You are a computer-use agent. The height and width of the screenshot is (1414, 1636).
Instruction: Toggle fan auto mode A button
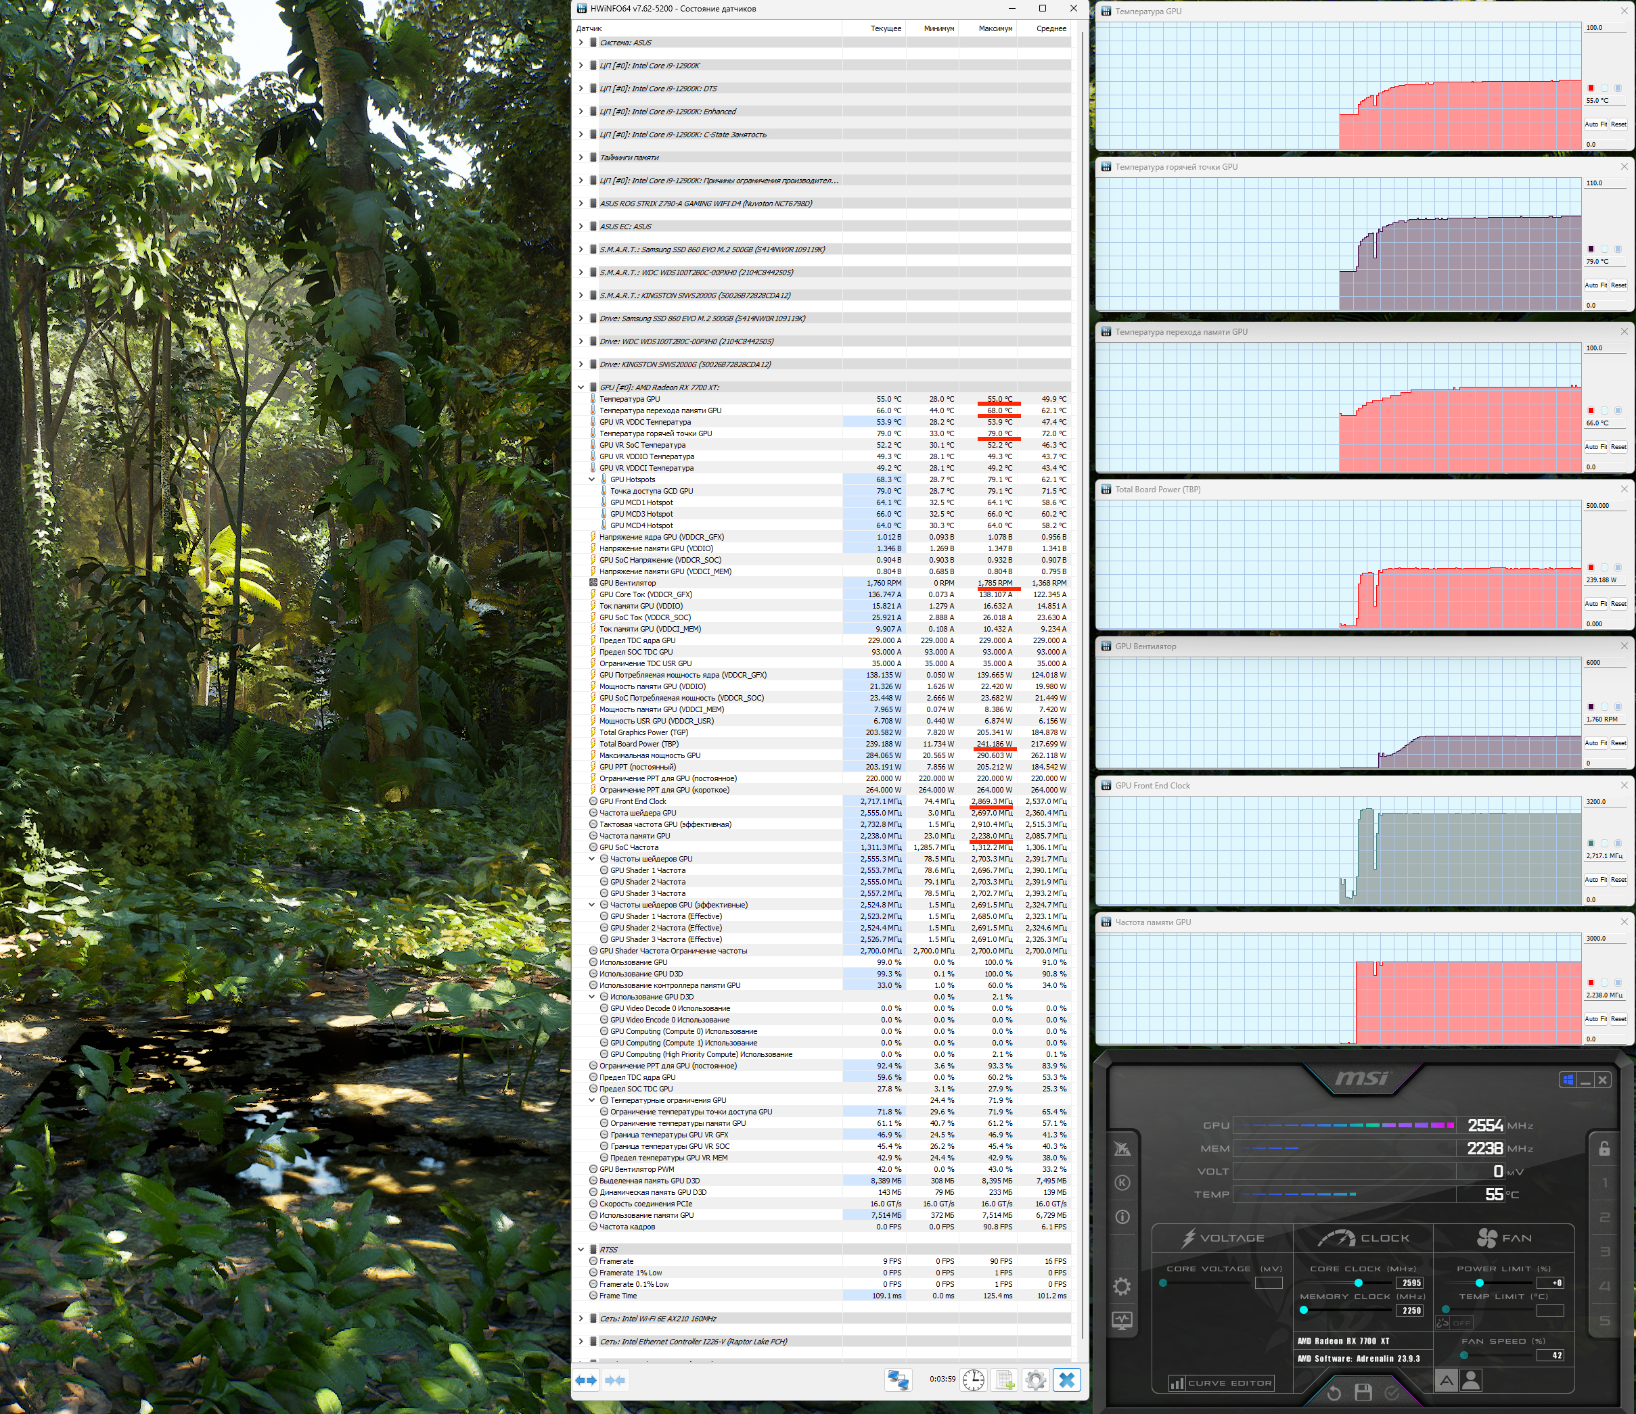pos(1446,1380)
